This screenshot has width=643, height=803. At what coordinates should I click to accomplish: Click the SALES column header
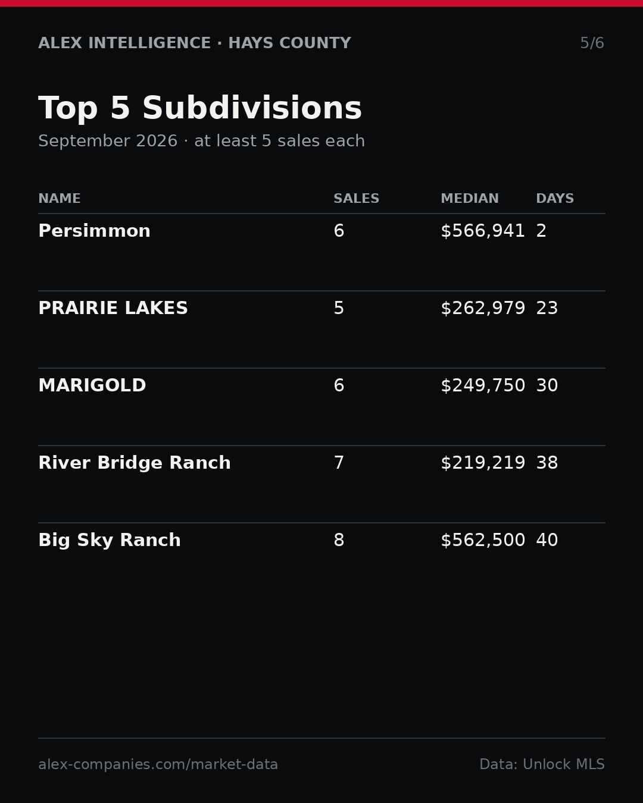(x=356, y=199)
